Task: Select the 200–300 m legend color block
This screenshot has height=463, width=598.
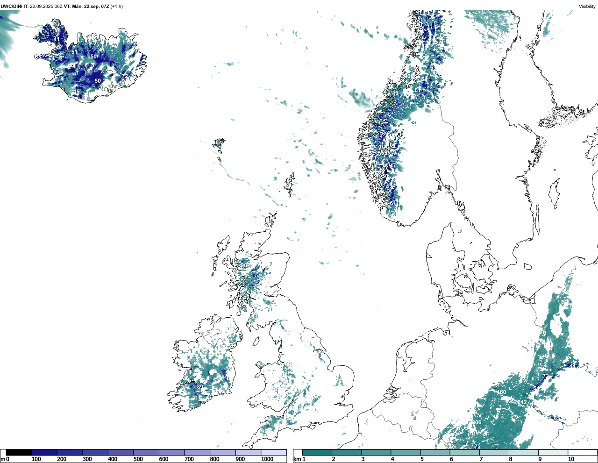Action: pyautogui.click(x=70, y=452)
